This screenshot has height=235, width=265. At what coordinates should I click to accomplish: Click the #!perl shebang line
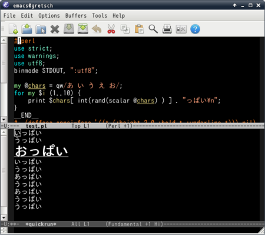pos(24,41)
